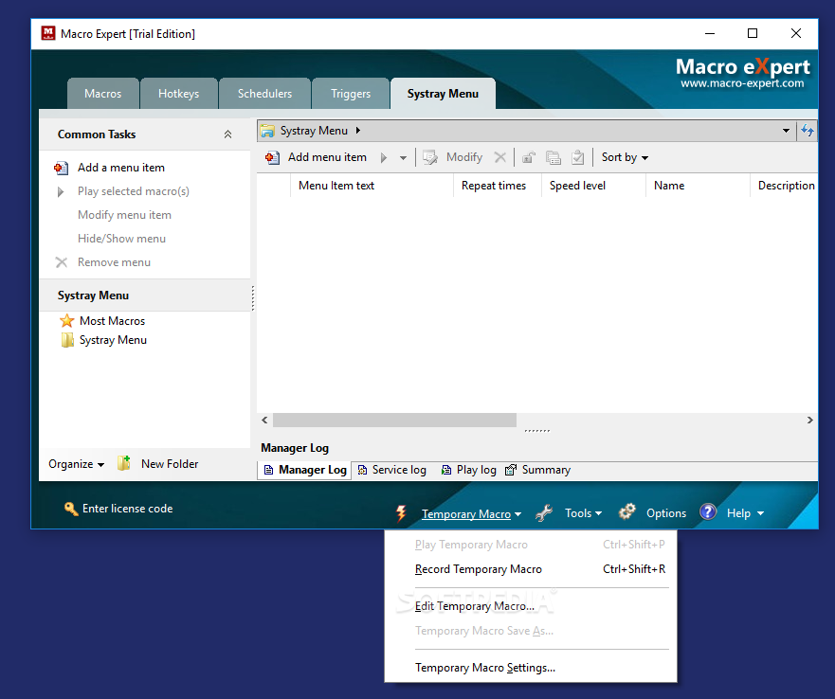Click Enter license code link
This screenshot has width=835, height=699.
[x=127, y=509]
